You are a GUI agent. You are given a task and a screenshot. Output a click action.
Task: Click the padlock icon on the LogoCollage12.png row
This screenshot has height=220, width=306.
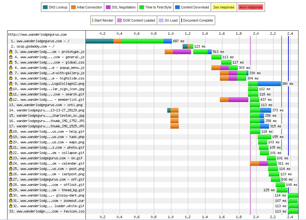pyautogui.click(x=11, y=84)
